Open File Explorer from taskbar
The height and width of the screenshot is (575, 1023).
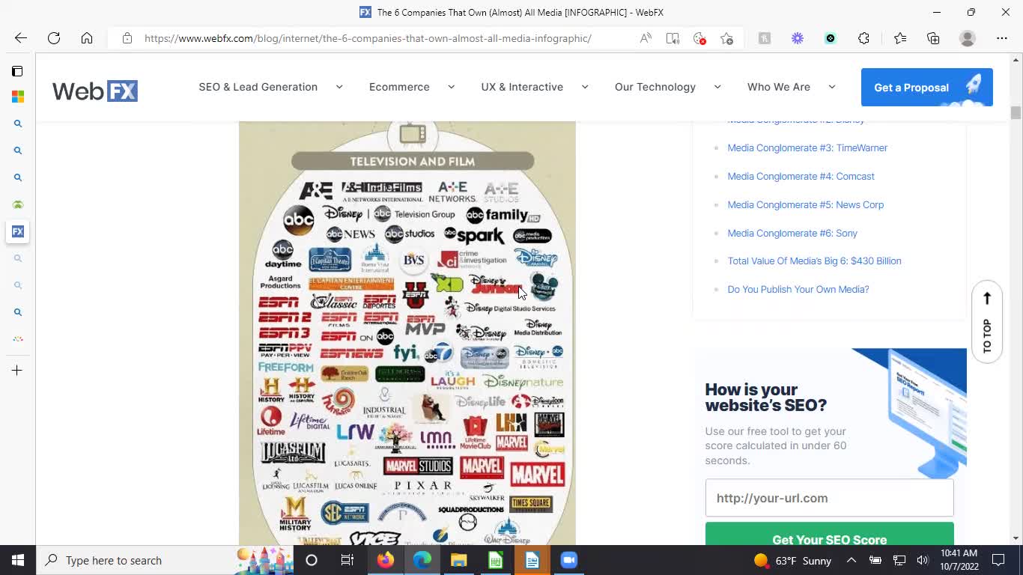[x=459, y=560]
